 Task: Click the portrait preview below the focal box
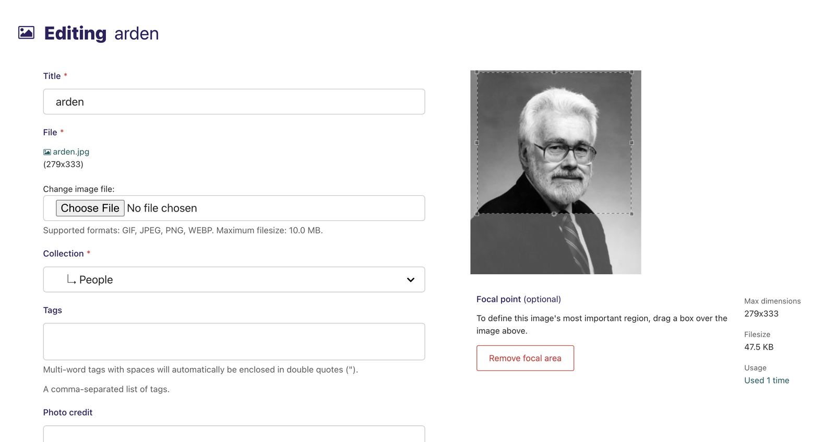556,244
